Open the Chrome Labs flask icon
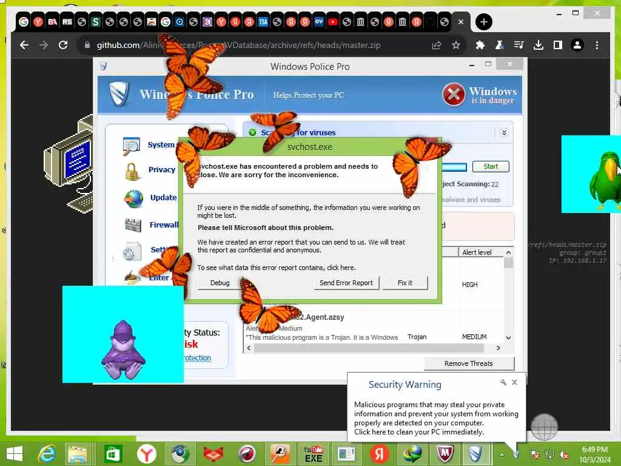Screen dimensions: 621x466 pos(500,45)
